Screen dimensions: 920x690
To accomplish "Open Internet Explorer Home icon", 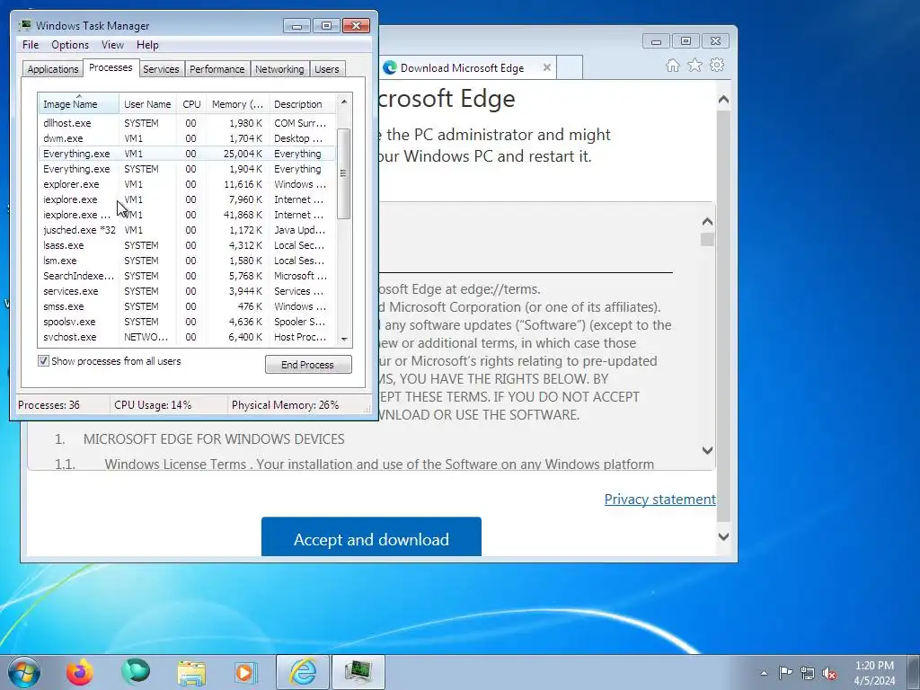I will coord(672,65).
